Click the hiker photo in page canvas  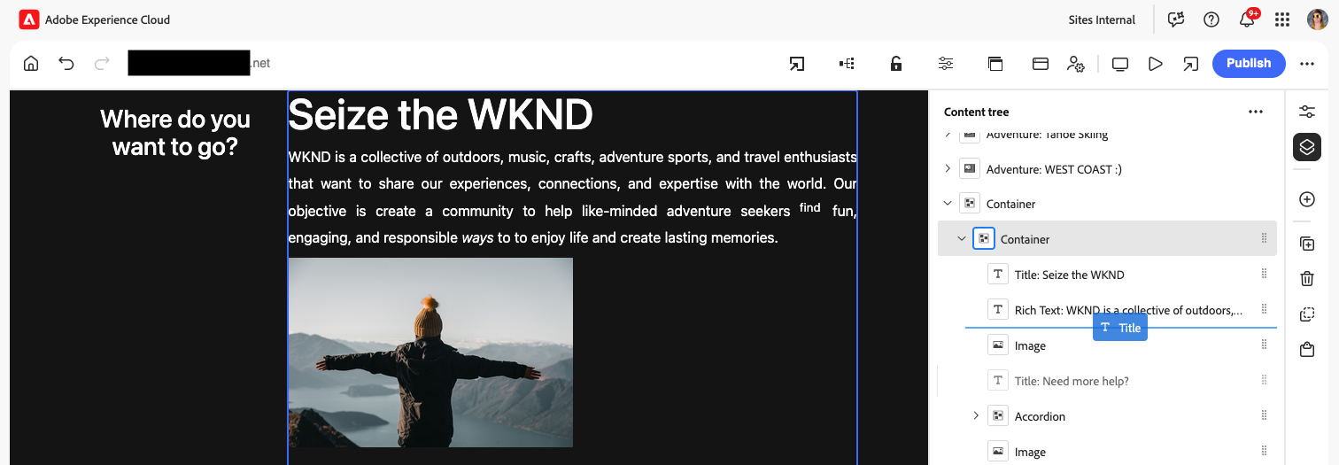(430, 353)
